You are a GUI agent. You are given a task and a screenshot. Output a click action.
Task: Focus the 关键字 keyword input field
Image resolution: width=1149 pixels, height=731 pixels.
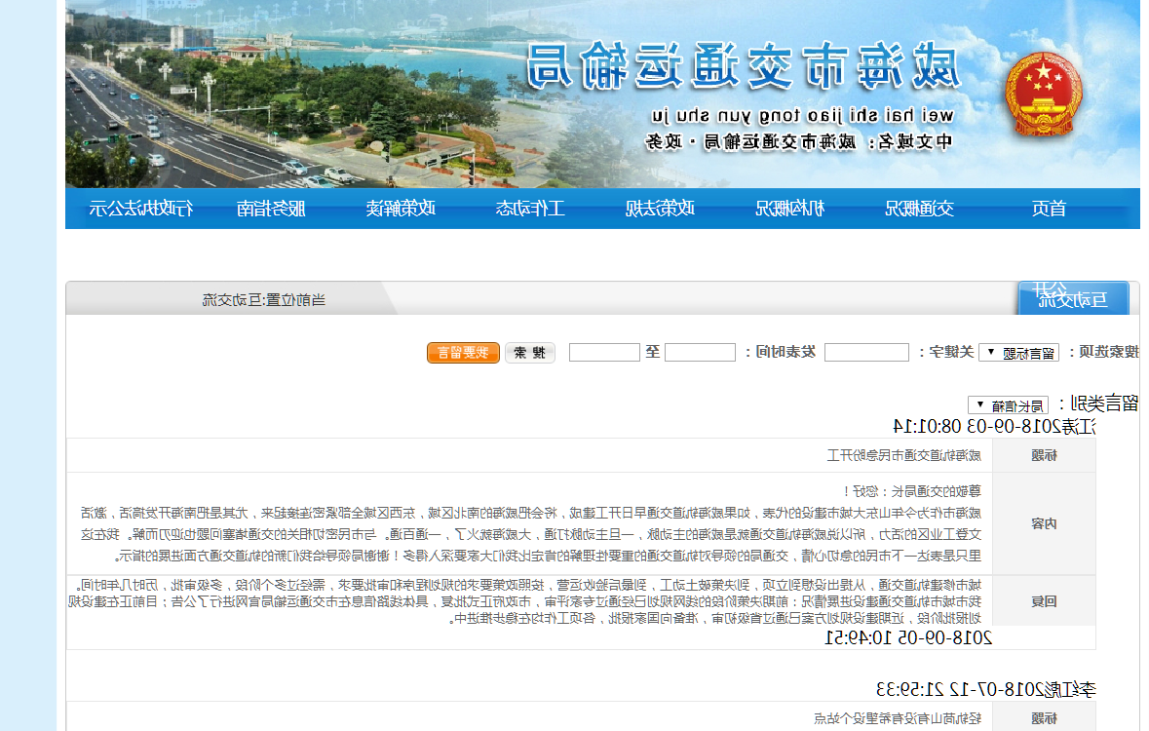[x=866, y=353]
